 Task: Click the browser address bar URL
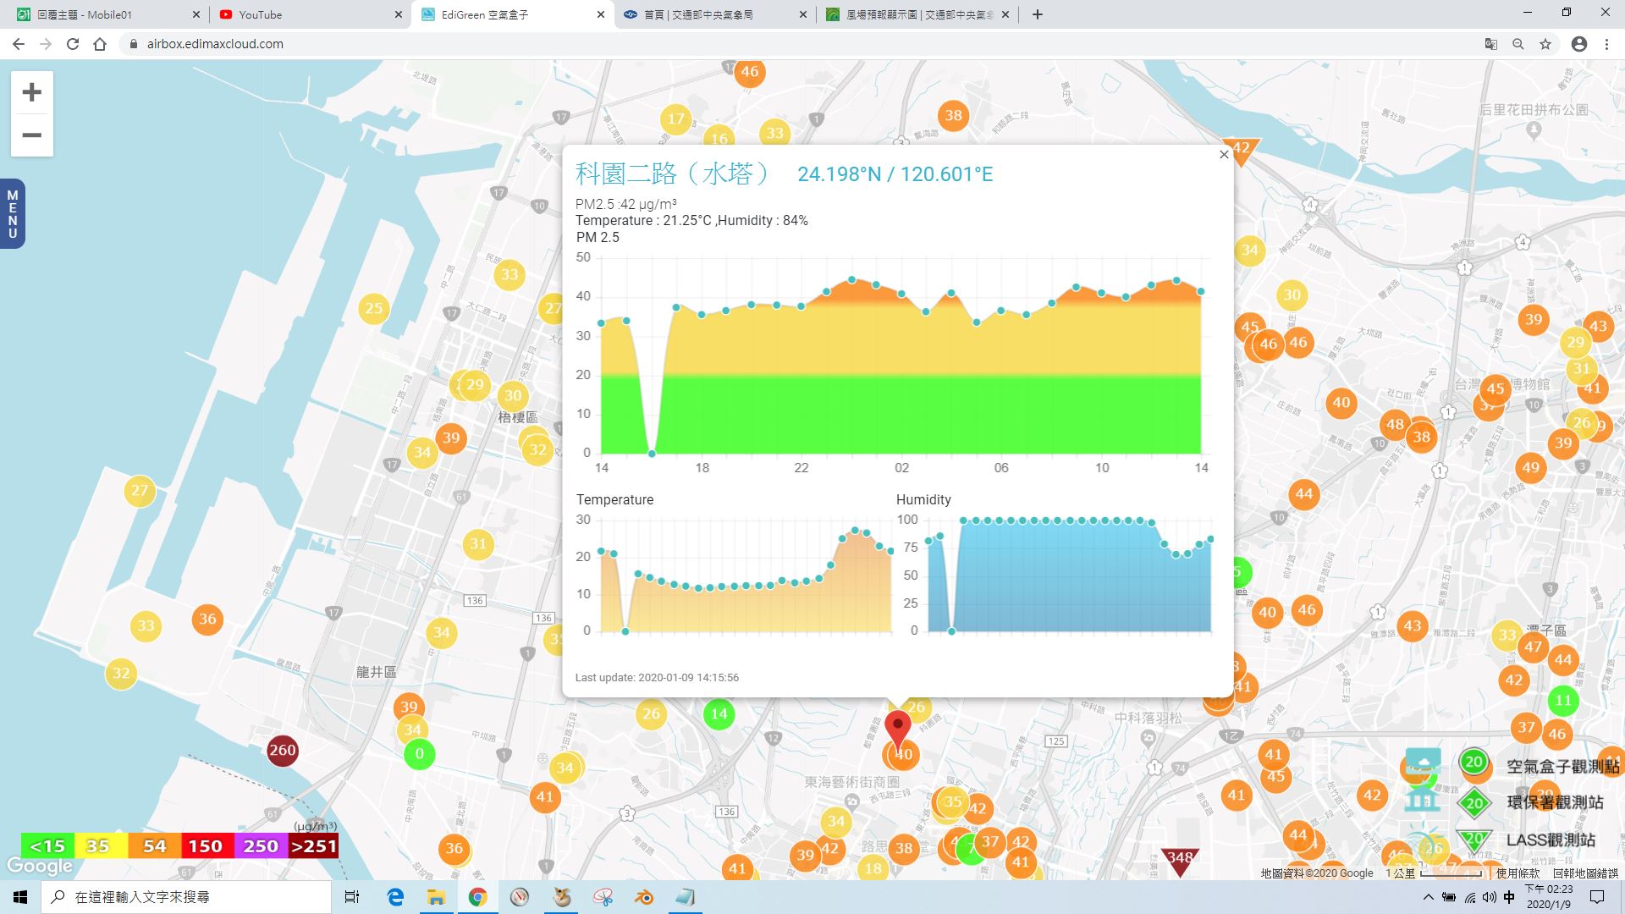click(215, 44)
